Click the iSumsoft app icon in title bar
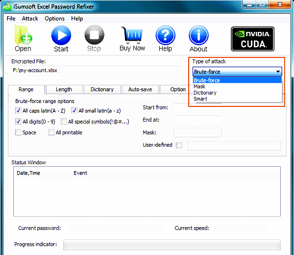The image size is (294, 255). point(7,7)
